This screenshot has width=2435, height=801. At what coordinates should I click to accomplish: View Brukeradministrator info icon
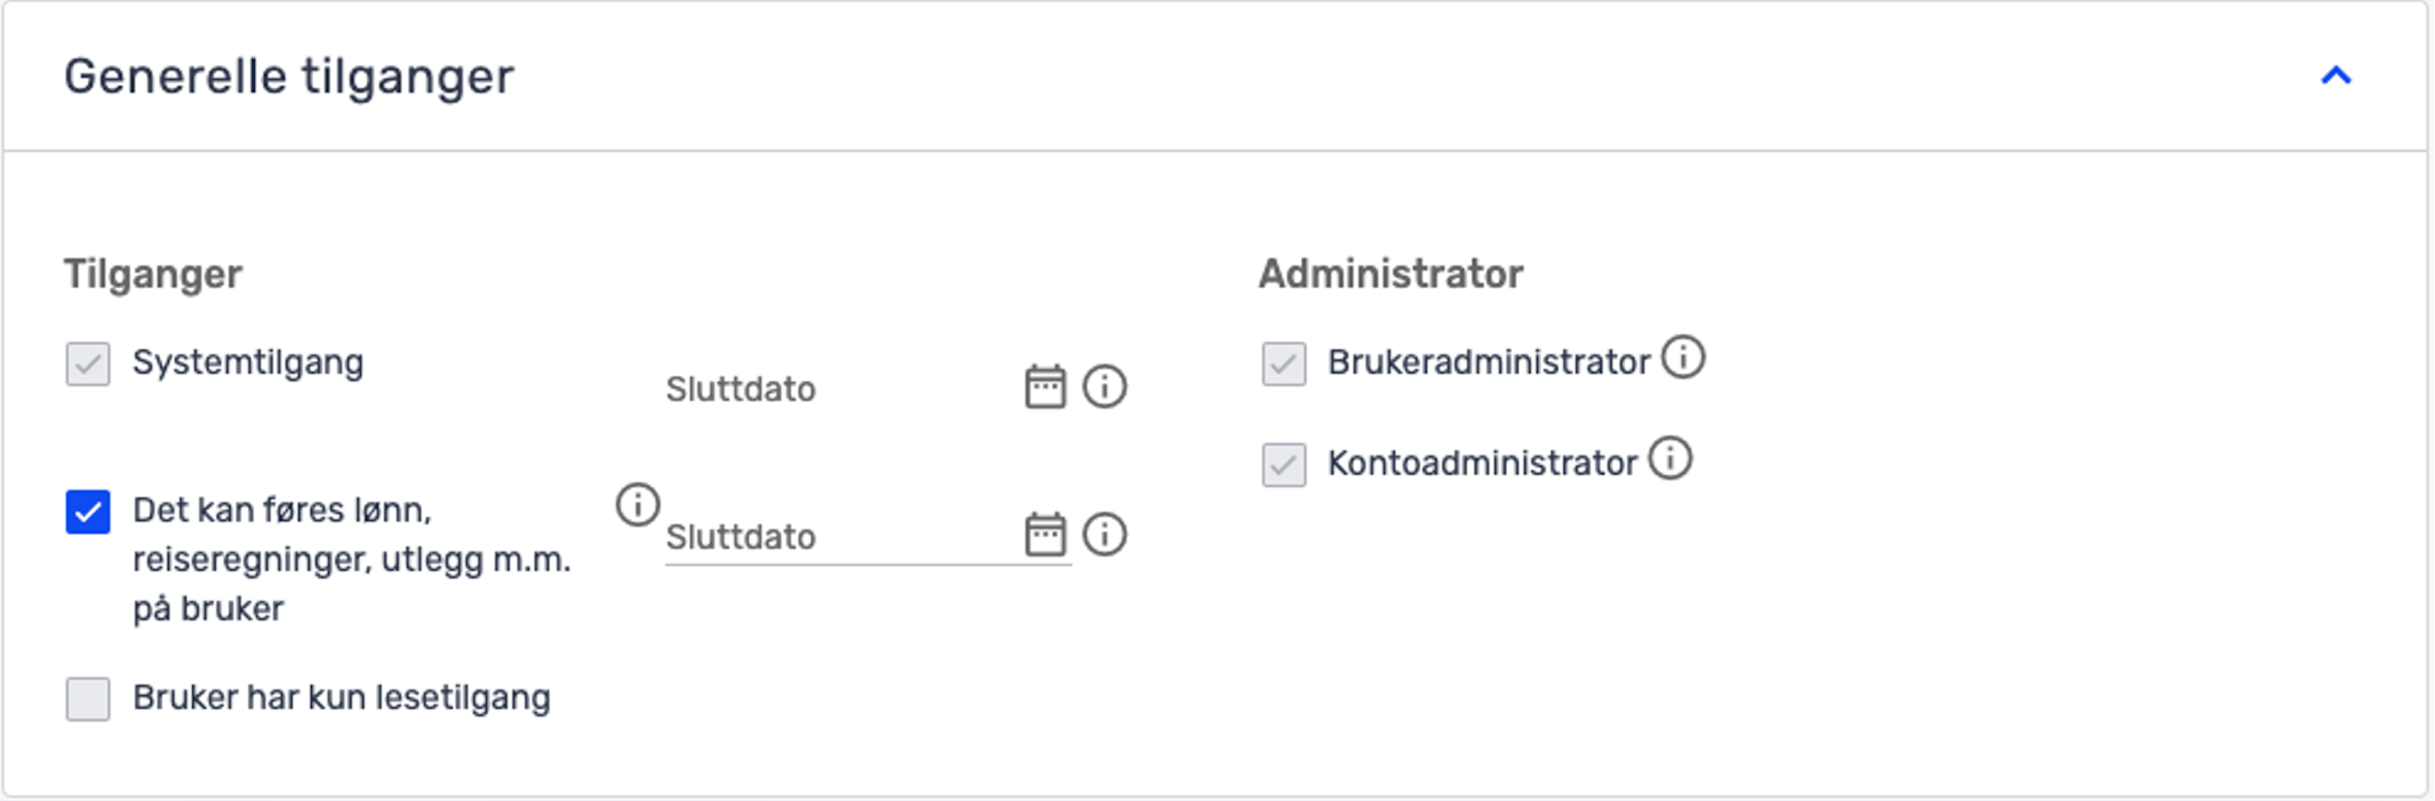click(1683, 358)
